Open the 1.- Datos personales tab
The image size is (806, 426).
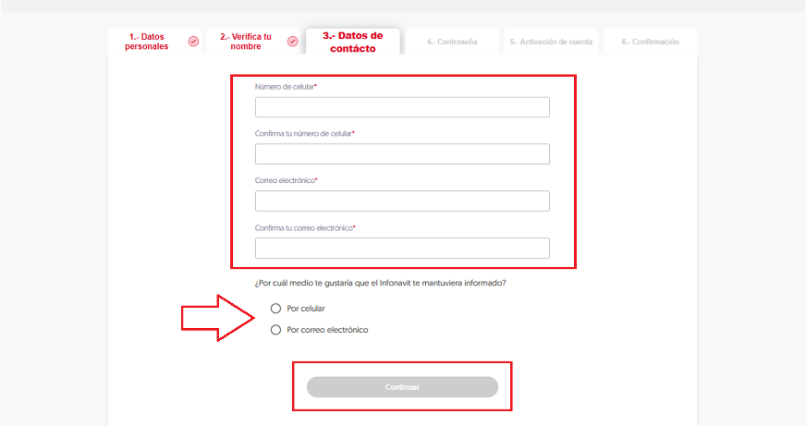(x=154, y=42)
